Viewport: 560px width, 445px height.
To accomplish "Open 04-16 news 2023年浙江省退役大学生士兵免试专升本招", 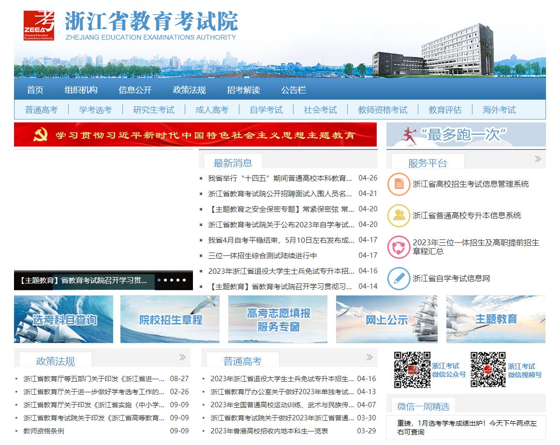I will (281, 271).
